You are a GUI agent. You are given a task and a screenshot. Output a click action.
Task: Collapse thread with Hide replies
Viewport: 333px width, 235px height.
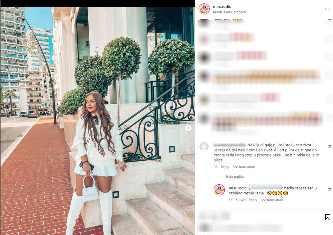click(235, 177)
